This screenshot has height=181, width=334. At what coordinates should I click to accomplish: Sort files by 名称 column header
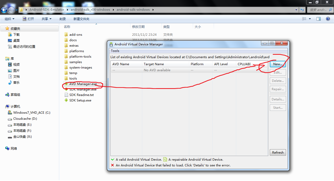tap(97, 27)
